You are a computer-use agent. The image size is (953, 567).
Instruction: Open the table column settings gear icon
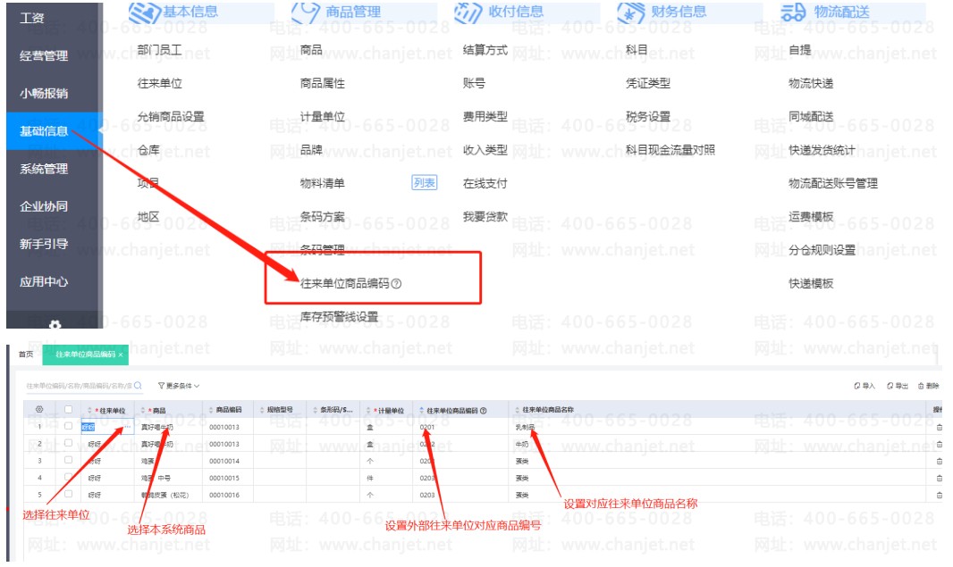pyautogui.click(x=39, y=410)
